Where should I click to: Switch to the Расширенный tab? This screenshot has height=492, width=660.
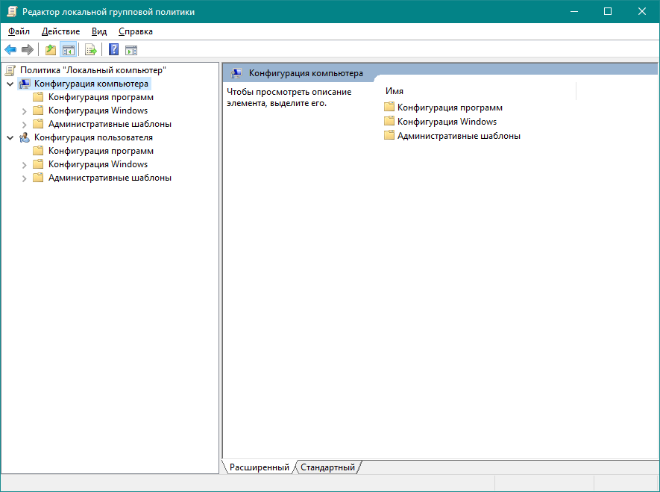(260, 467)
